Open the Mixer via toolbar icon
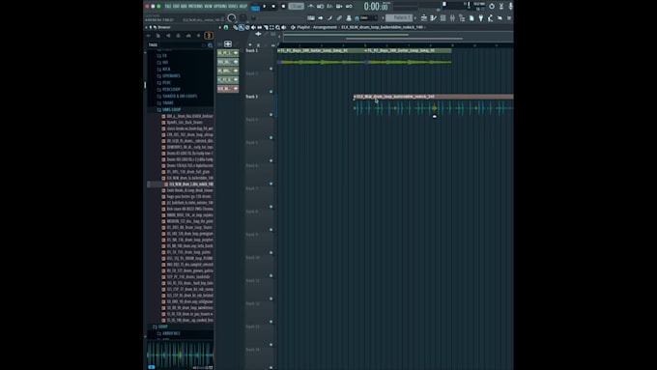The height and width of the screenshot is (370, 657). pyautogui.click(x=452, y=18)
